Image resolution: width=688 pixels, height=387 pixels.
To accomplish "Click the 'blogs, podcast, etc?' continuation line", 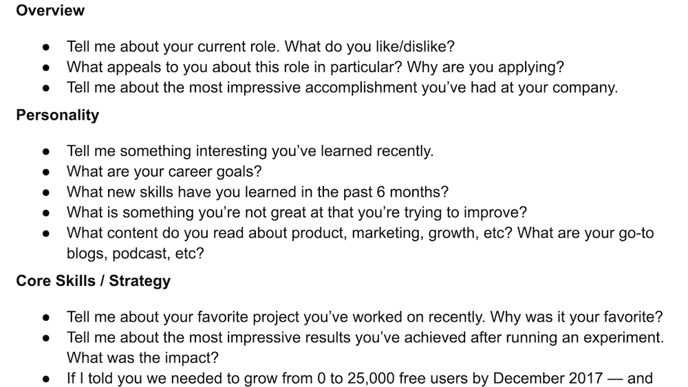I will click(135, 254).
